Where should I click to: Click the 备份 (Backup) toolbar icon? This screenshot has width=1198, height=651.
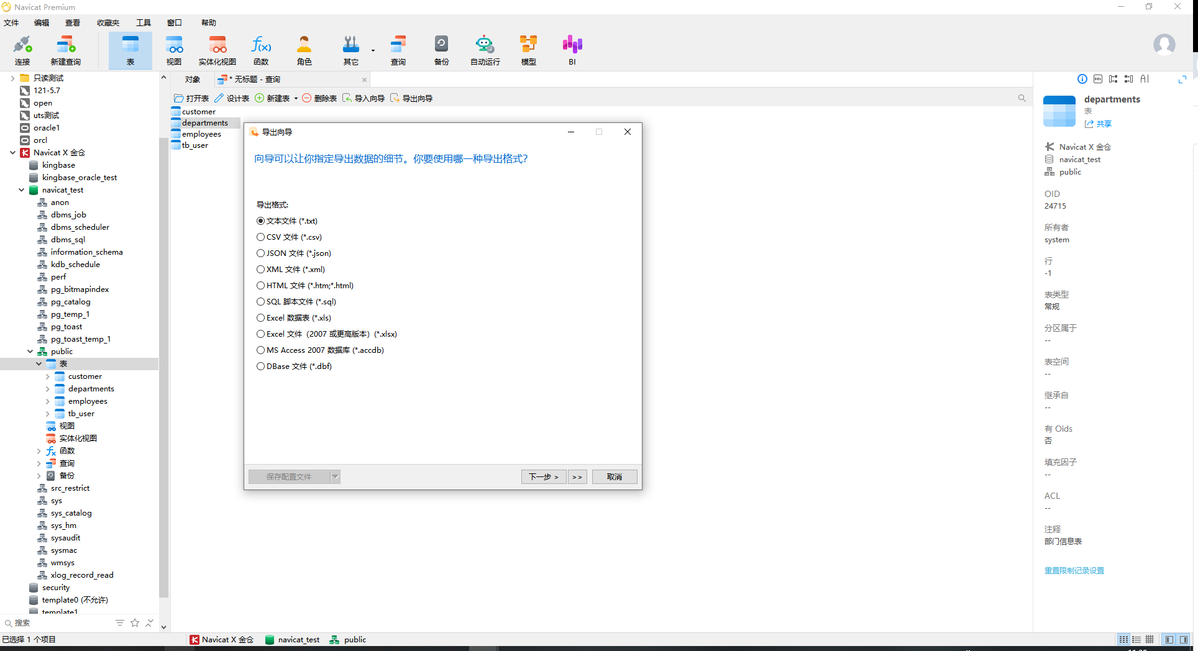[442, 50]
